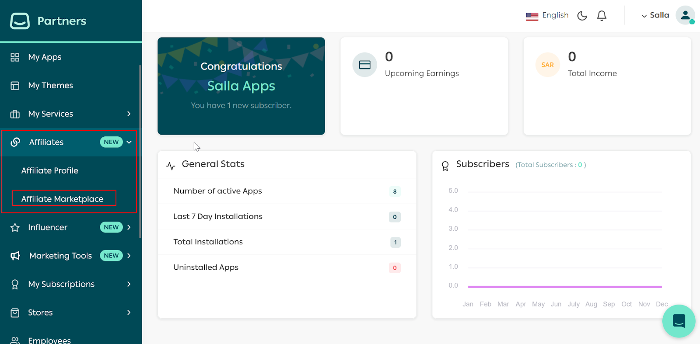Click the My Apps grid icon
The width and height of the screenshot is (700, 344).
[x=15, y=57]
